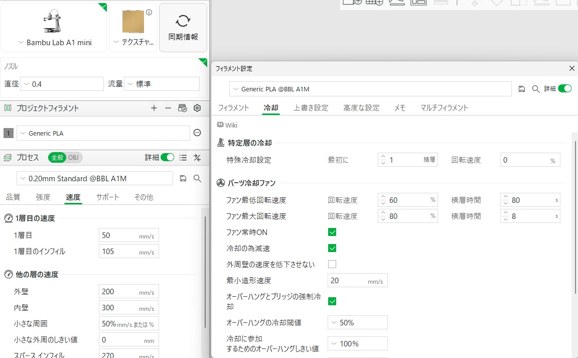Click the 同期情報 sync button
The image size is (578, 358).
[183, 28]
